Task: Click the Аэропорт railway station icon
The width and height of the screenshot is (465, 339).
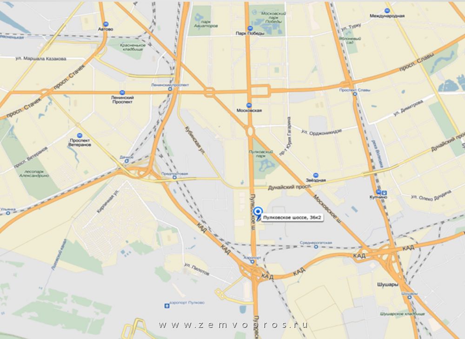Action: coord(252,262)
